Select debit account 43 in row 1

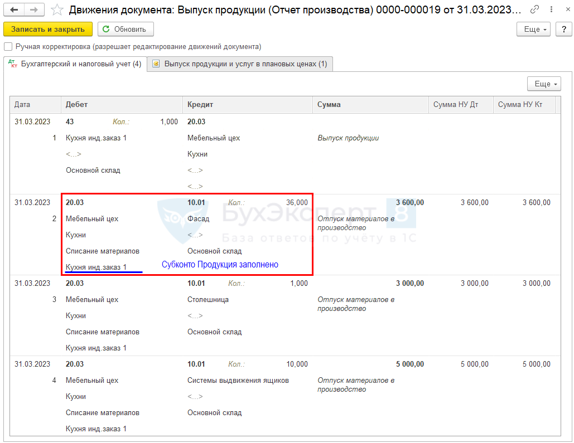70,122
